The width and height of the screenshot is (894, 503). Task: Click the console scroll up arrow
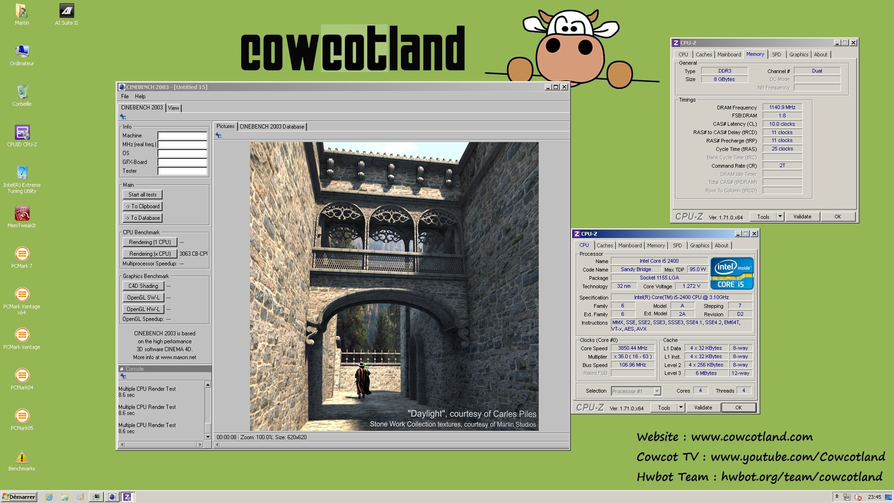pos(208,385)
